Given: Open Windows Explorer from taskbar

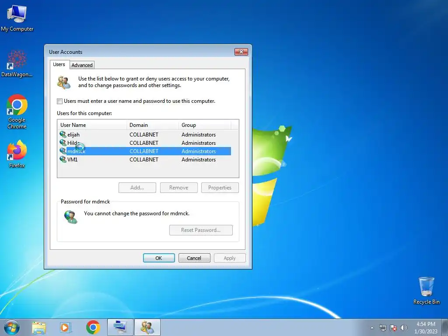Looking at the screenshot, I should (x=39, y=327).
